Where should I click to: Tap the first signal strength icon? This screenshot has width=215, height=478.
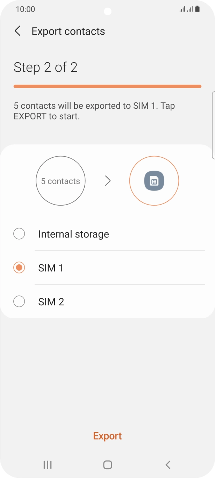click(x=182, y=9)
